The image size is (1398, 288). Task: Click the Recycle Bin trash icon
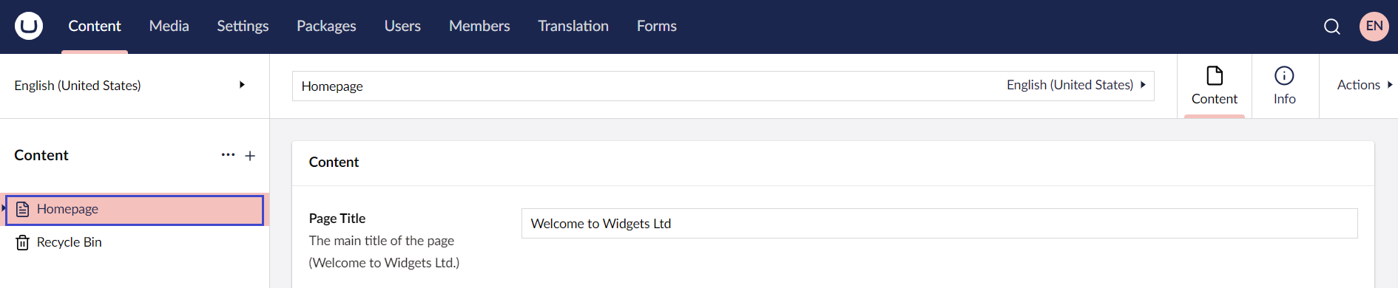click(23, 242)
